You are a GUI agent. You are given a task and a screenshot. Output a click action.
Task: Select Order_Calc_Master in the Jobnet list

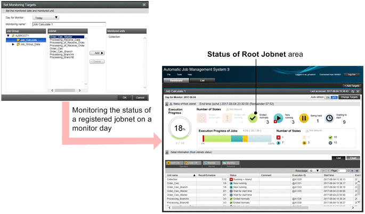coord(67,37)
